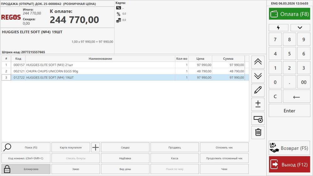Image resolution: width=313 pixels, height=176 pixels.
Task: Click the Кол-во column header
Action: 182,58
